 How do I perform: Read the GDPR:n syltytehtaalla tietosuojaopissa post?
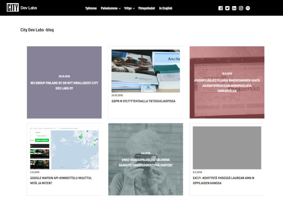[143, 101]
